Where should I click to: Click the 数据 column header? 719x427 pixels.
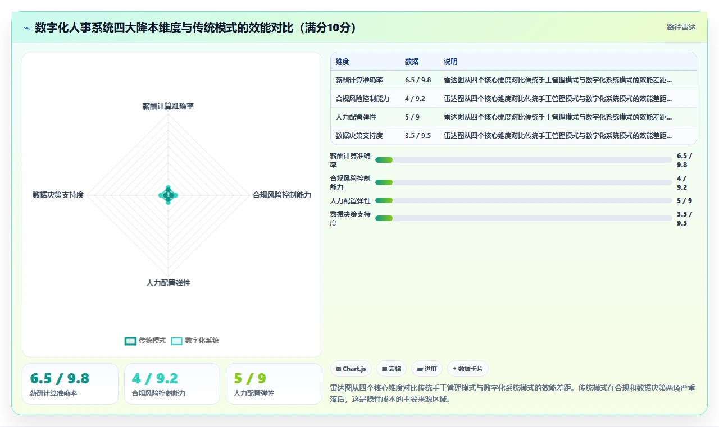(x=412, y=62)
